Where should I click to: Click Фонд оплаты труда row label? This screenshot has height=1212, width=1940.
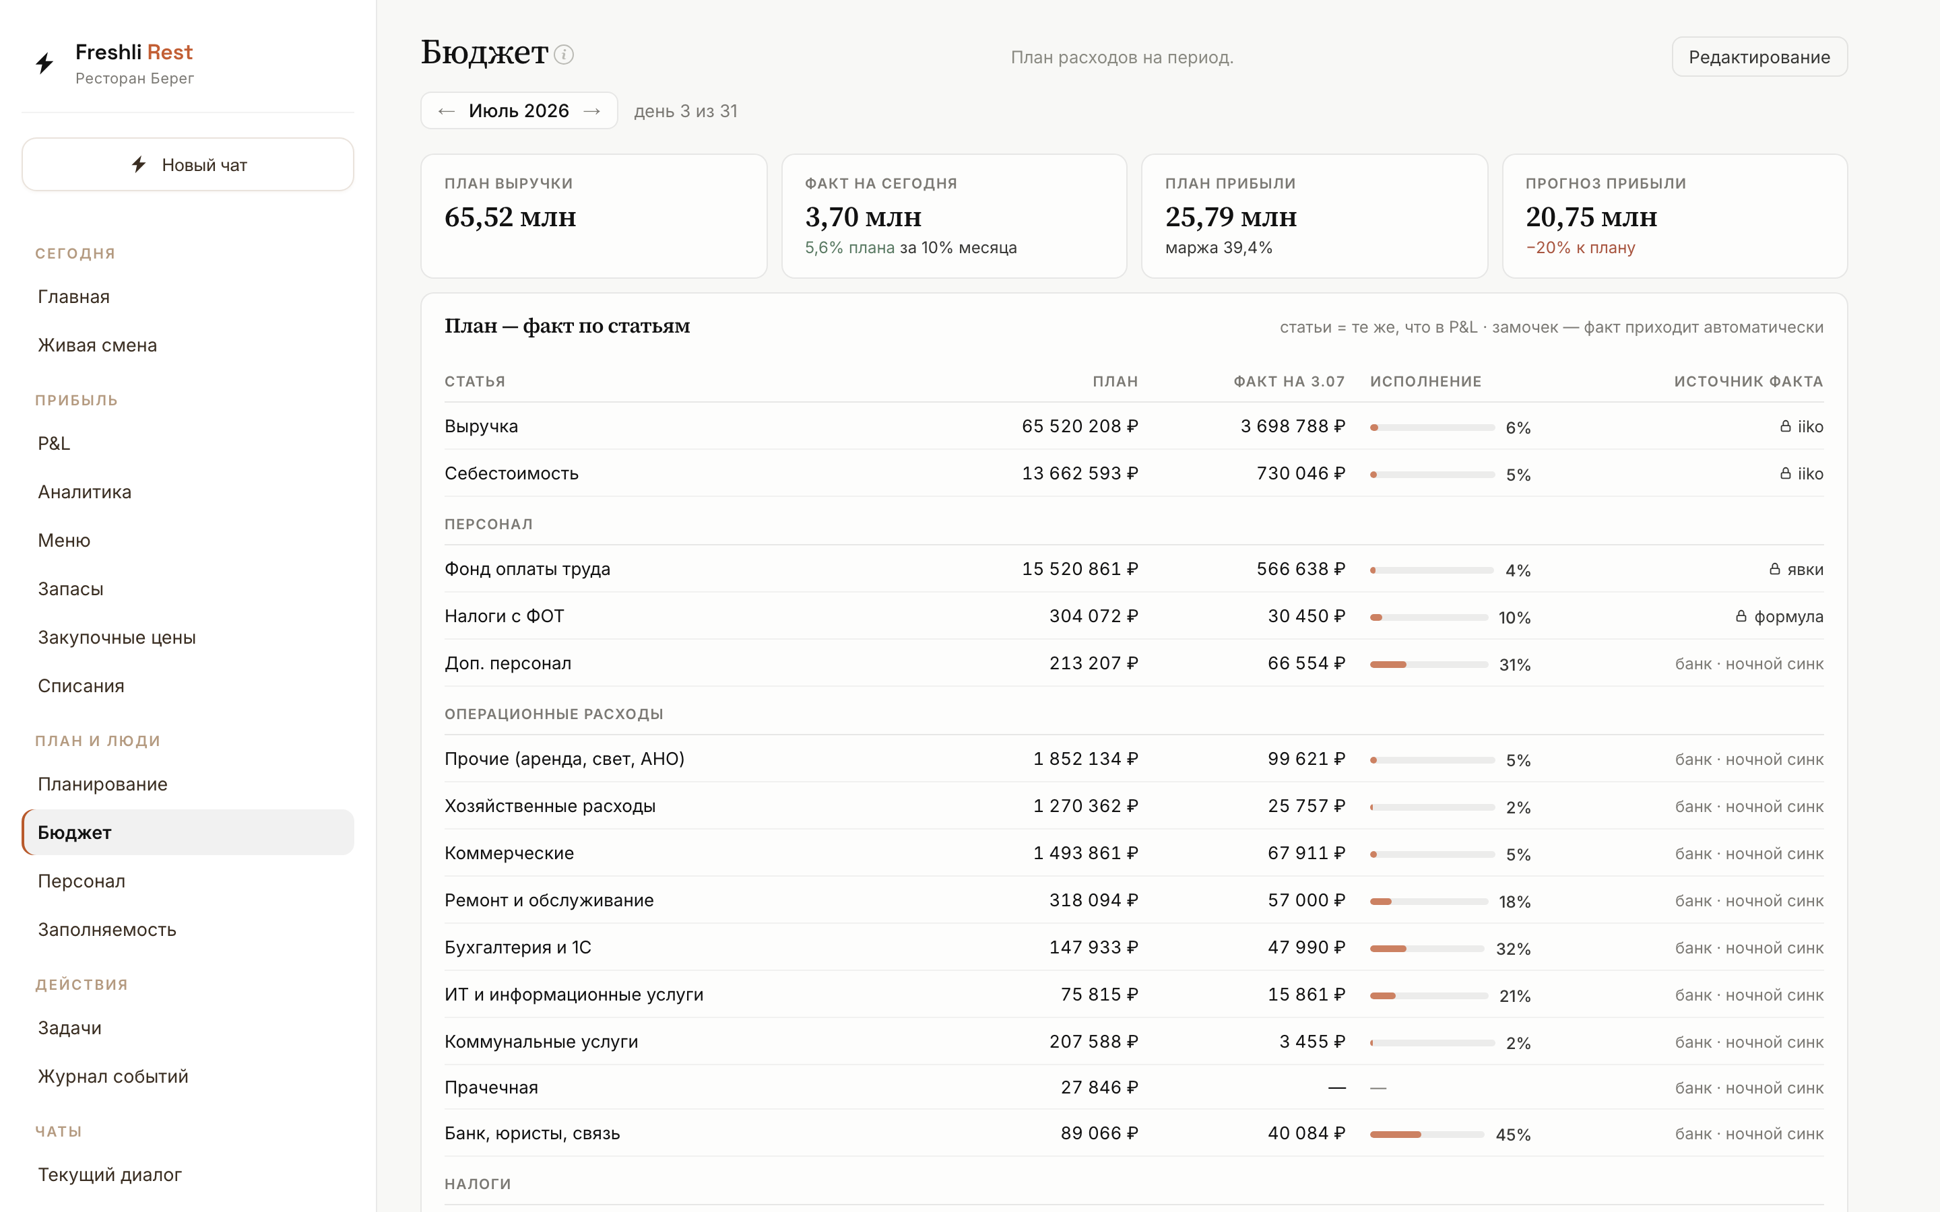pyautogui.click(x=527, y=569)
